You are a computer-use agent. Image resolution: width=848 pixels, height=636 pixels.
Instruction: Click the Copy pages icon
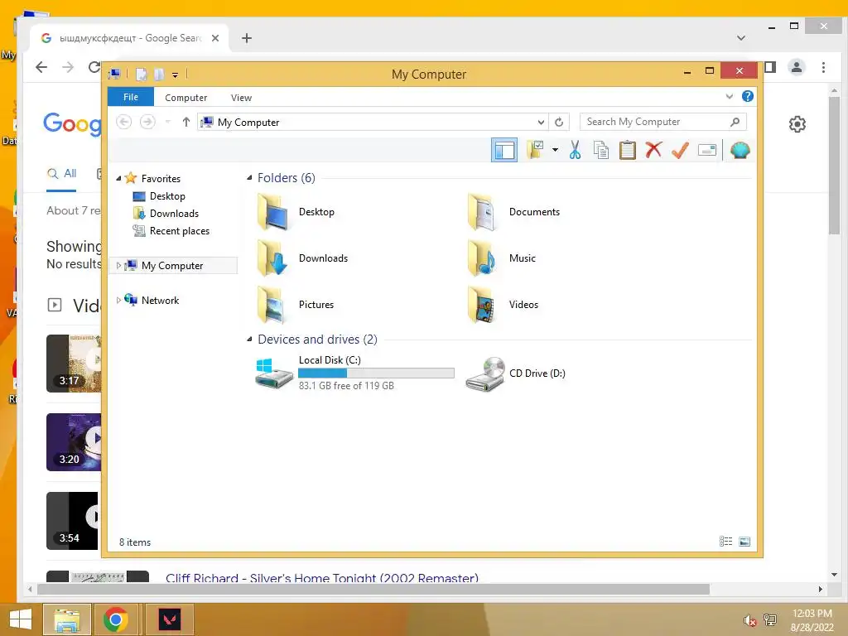tap(601, 150)
